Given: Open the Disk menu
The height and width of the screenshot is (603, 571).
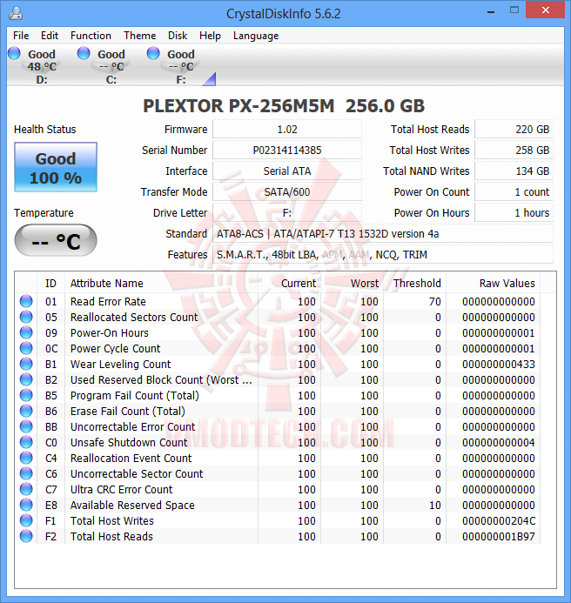Looking at the screenshot, I should [178, 36].
